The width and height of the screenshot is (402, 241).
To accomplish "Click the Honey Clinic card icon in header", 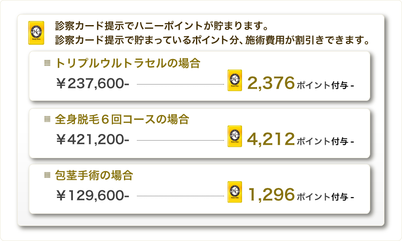I will point(36,33).
